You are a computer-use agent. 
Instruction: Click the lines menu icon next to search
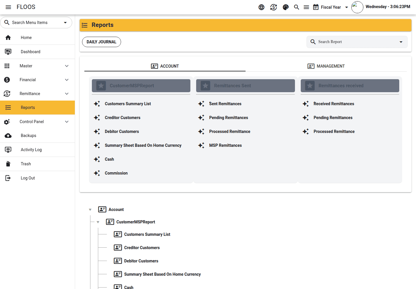point(307,7)
